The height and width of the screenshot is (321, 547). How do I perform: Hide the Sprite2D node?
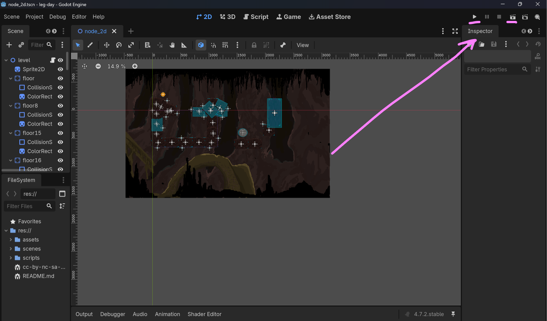[x=60, y=69]
